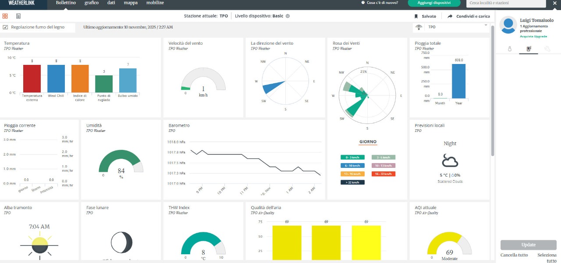Open the grafico tab
The width and height of the screenshot is (561, 263).
coord(92,3)
